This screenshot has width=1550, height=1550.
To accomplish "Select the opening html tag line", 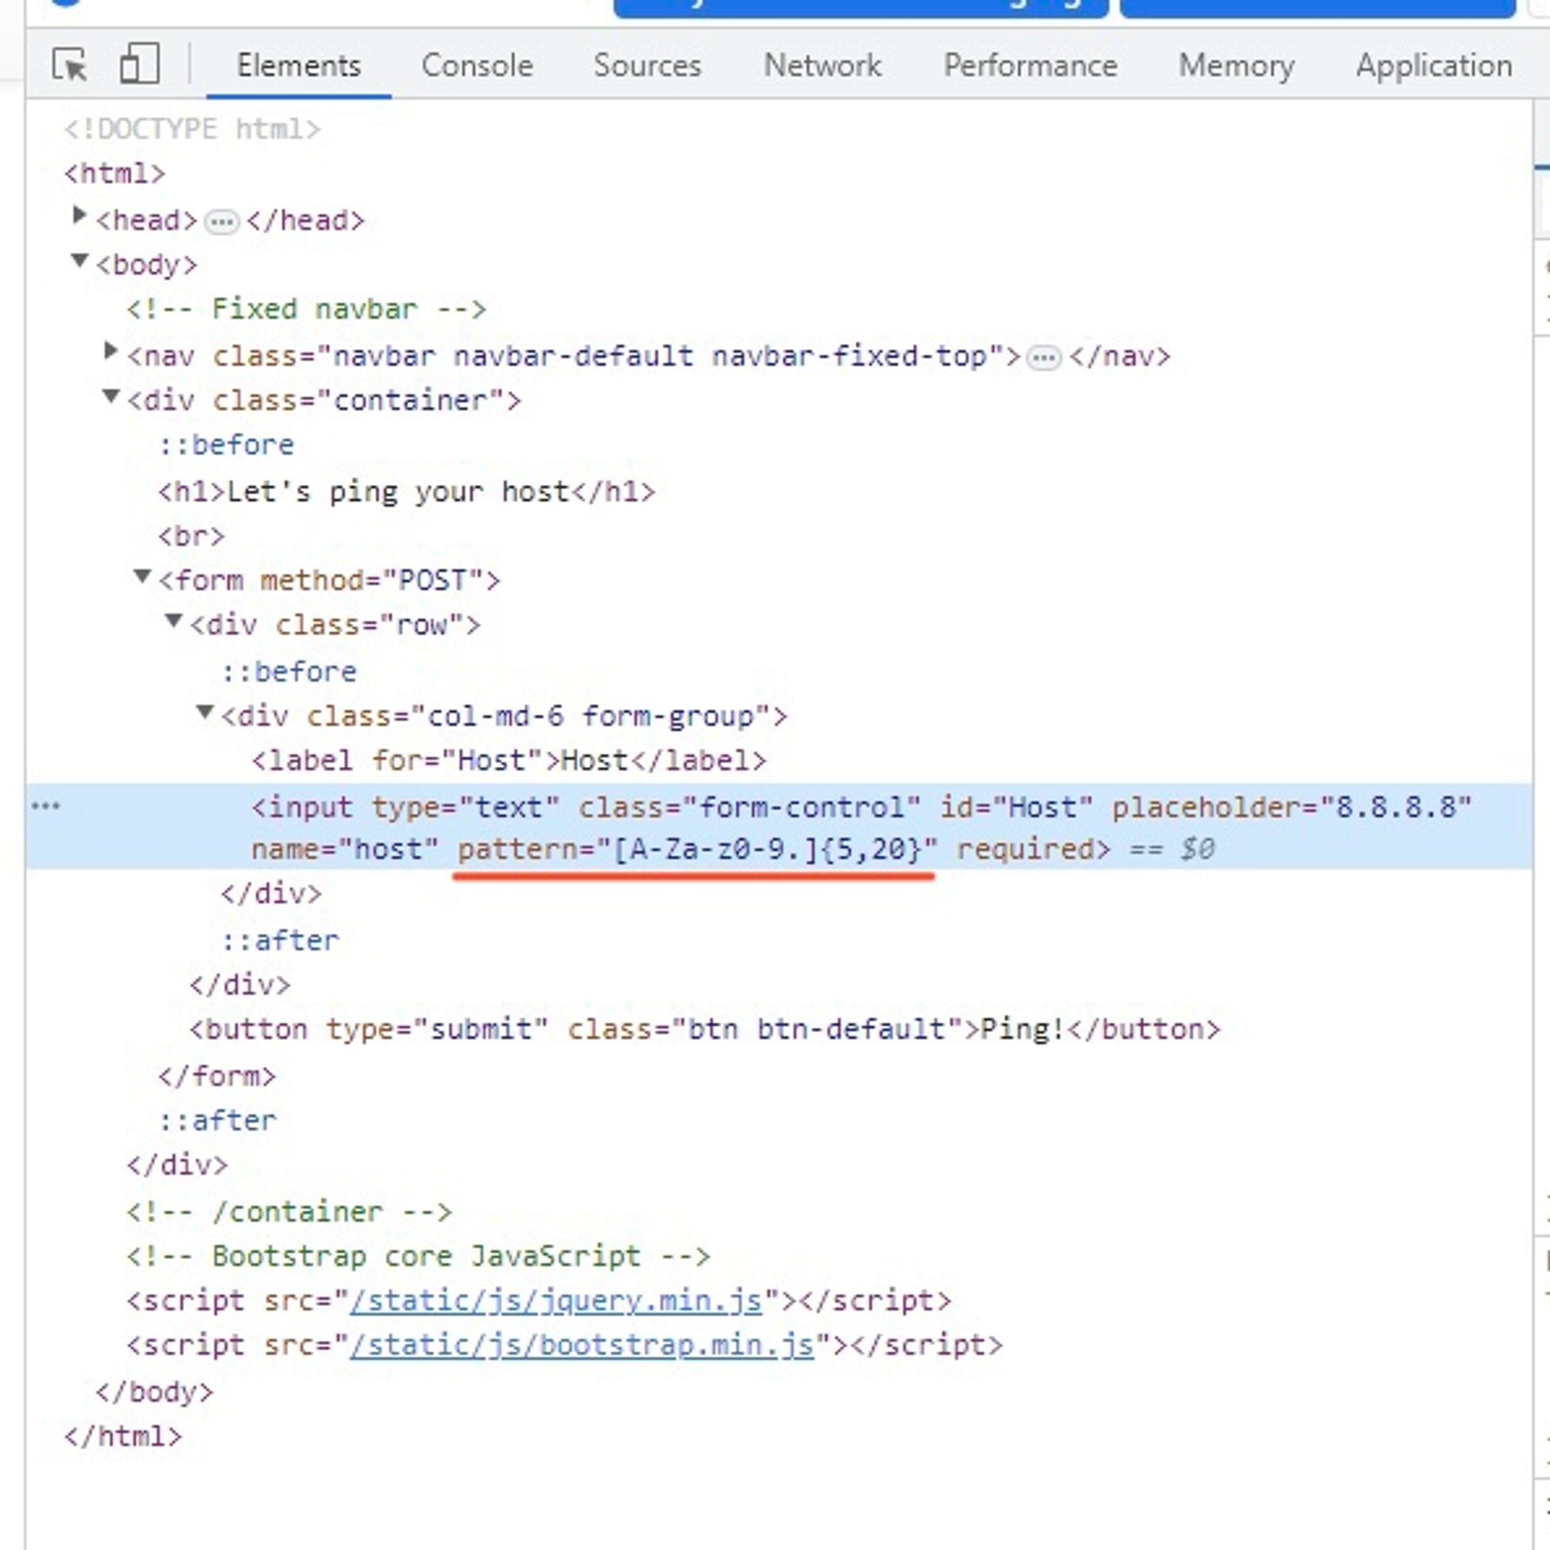I will pos(114,174).
